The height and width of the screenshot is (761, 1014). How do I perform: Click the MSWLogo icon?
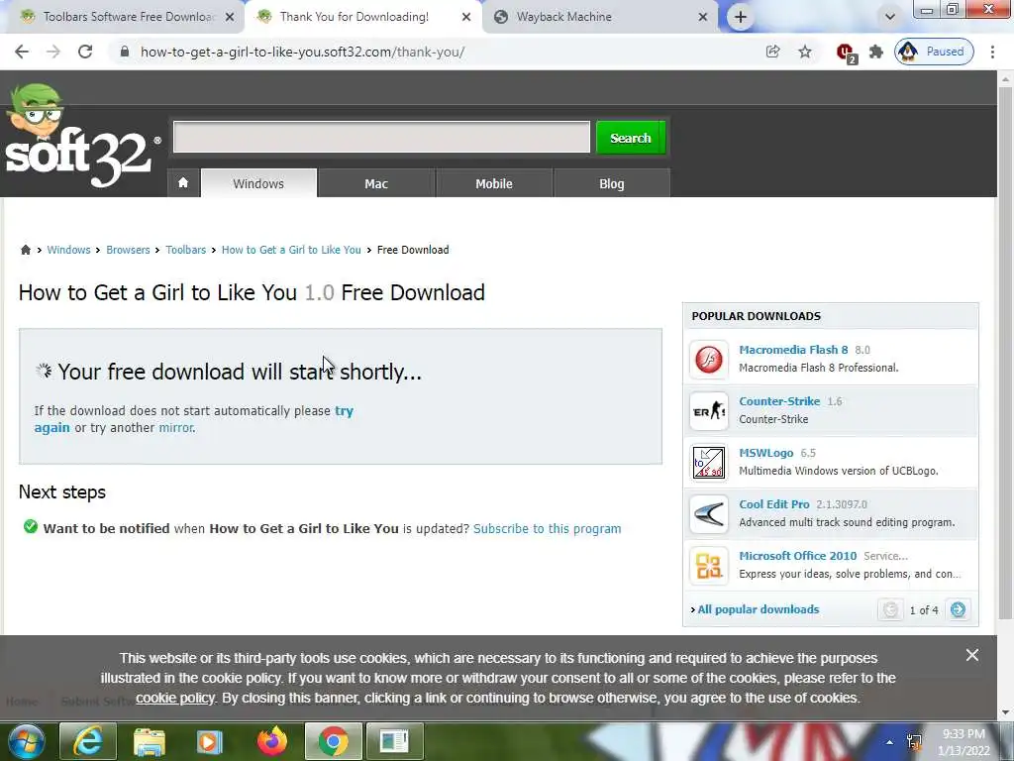pyautogui.click(x=709, y=462)
